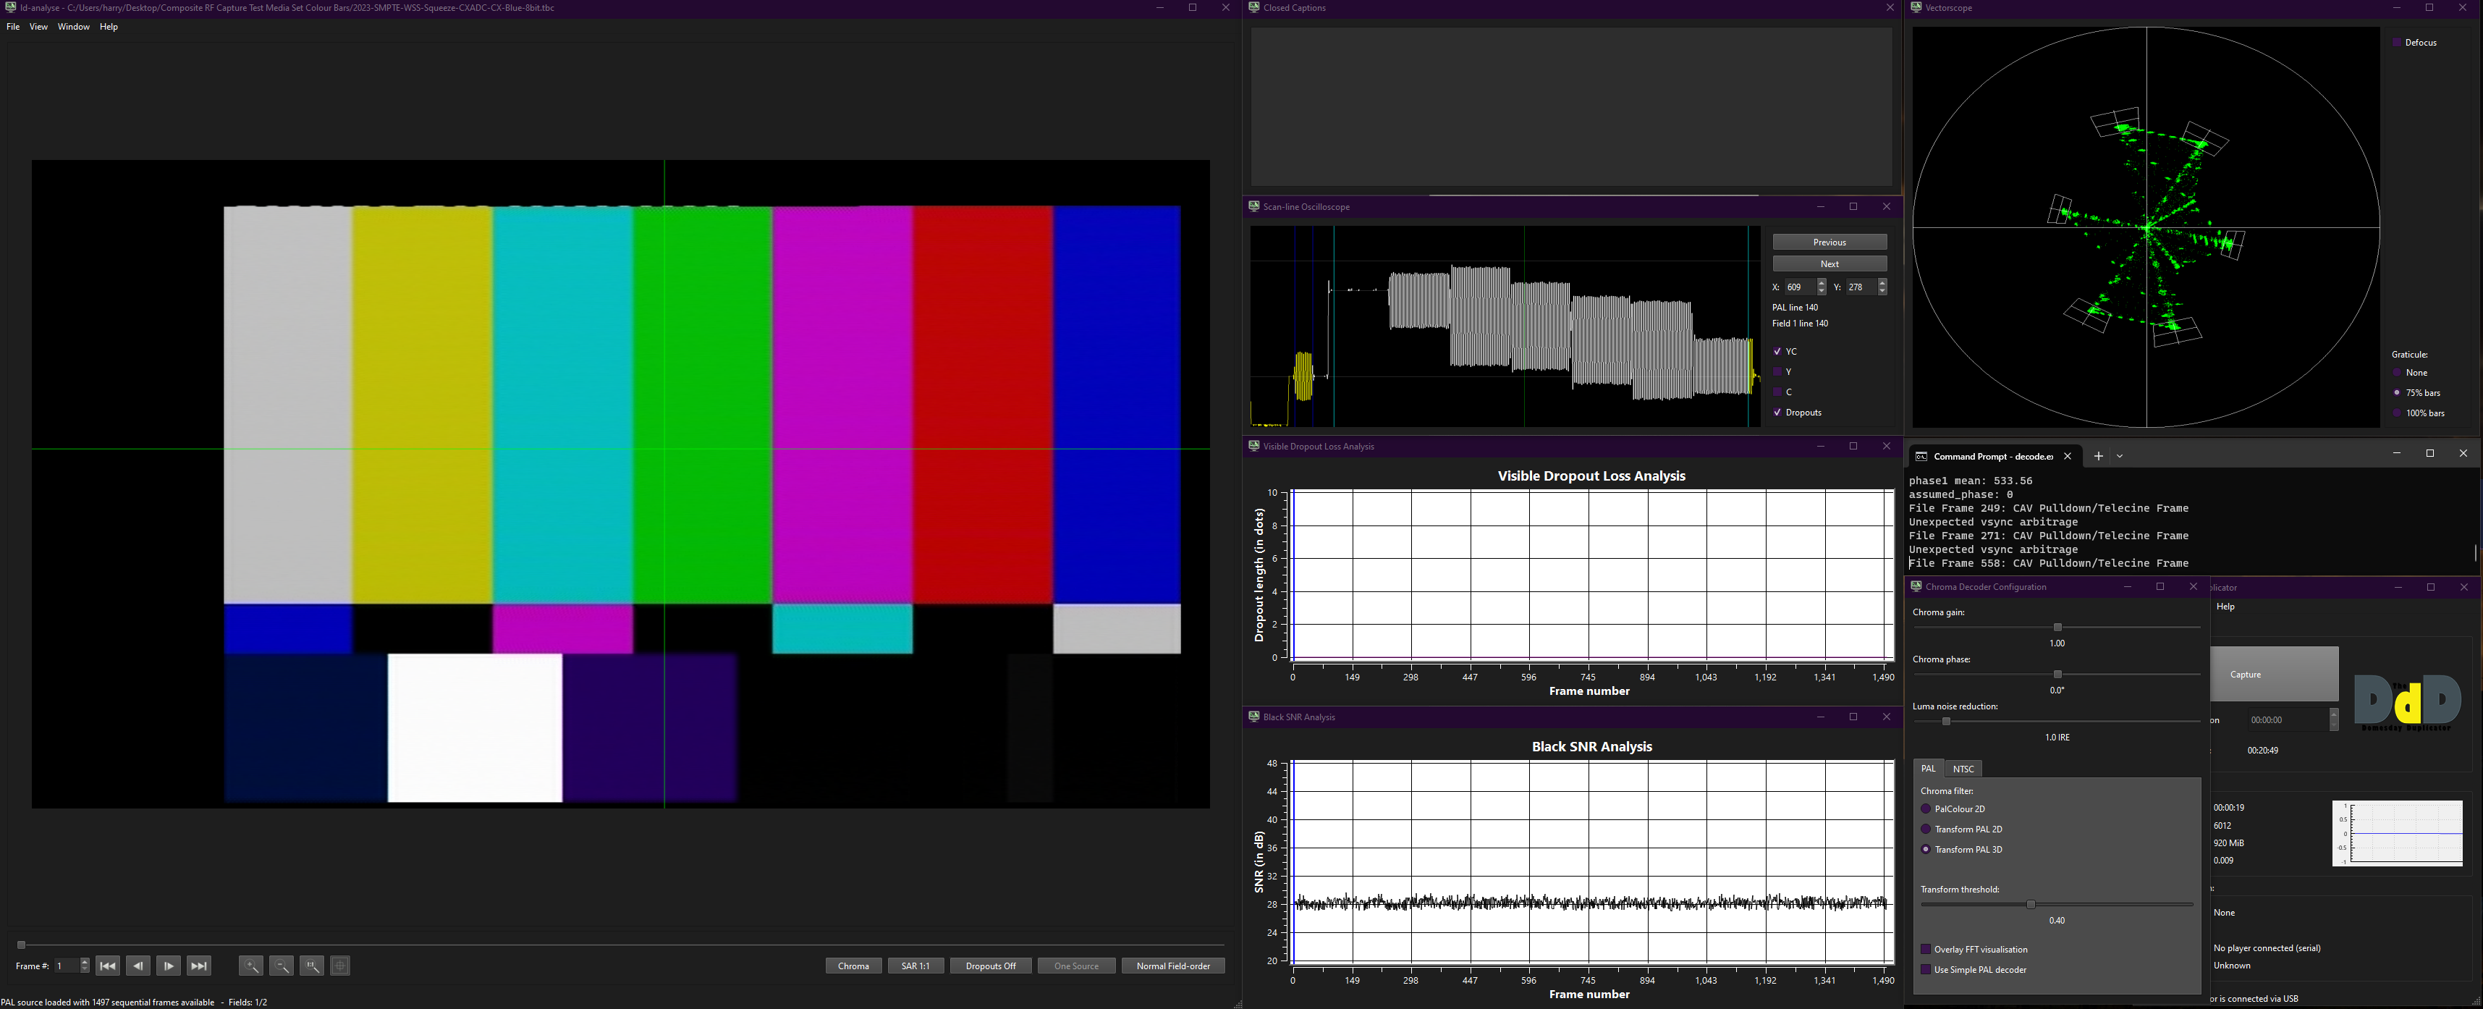Screen dimensions: 2483x1009
Task: Jump to the last frame
Action: pyautogui.click(x=198, y=966)
